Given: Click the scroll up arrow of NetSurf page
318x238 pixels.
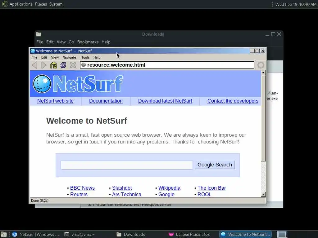Looking at the screenshot, I should tap(263, 73).
